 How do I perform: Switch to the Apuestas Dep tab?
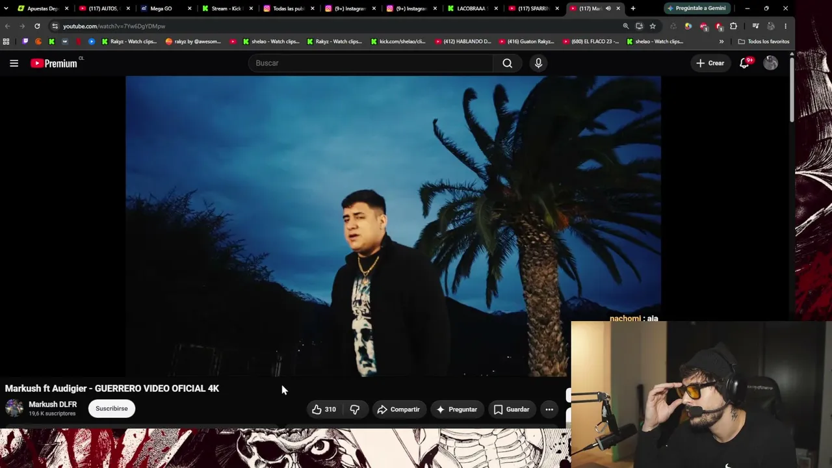(42, 8)
